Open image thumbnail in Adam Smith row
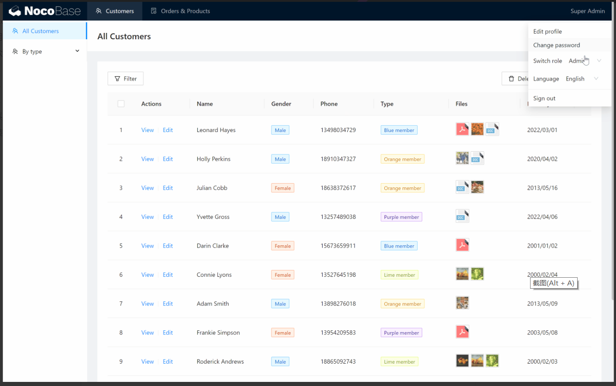616x386 pixels. pos(462,303)
